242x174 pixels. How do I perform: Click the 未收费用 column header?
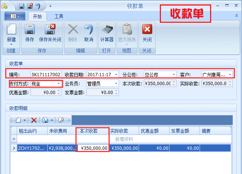pos(61,131)
